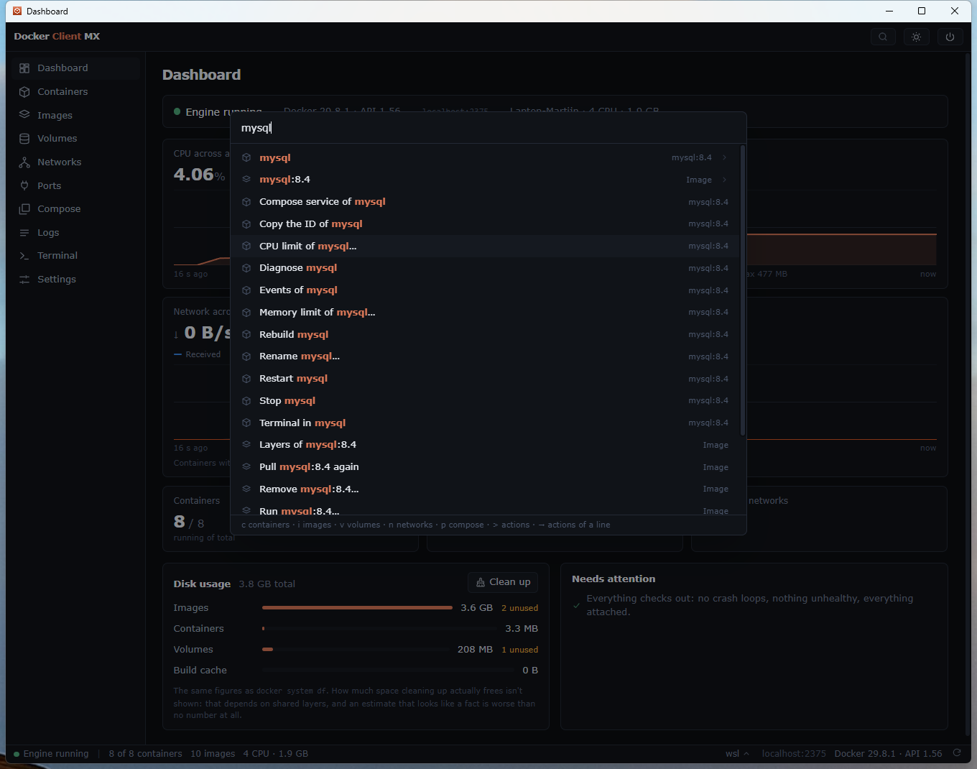Expand actions chevron for mysql container row
Viewport: 977px width, 769px height.
[724, 157]
